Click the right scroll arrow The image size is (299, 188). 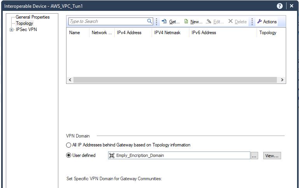[282, 80]
